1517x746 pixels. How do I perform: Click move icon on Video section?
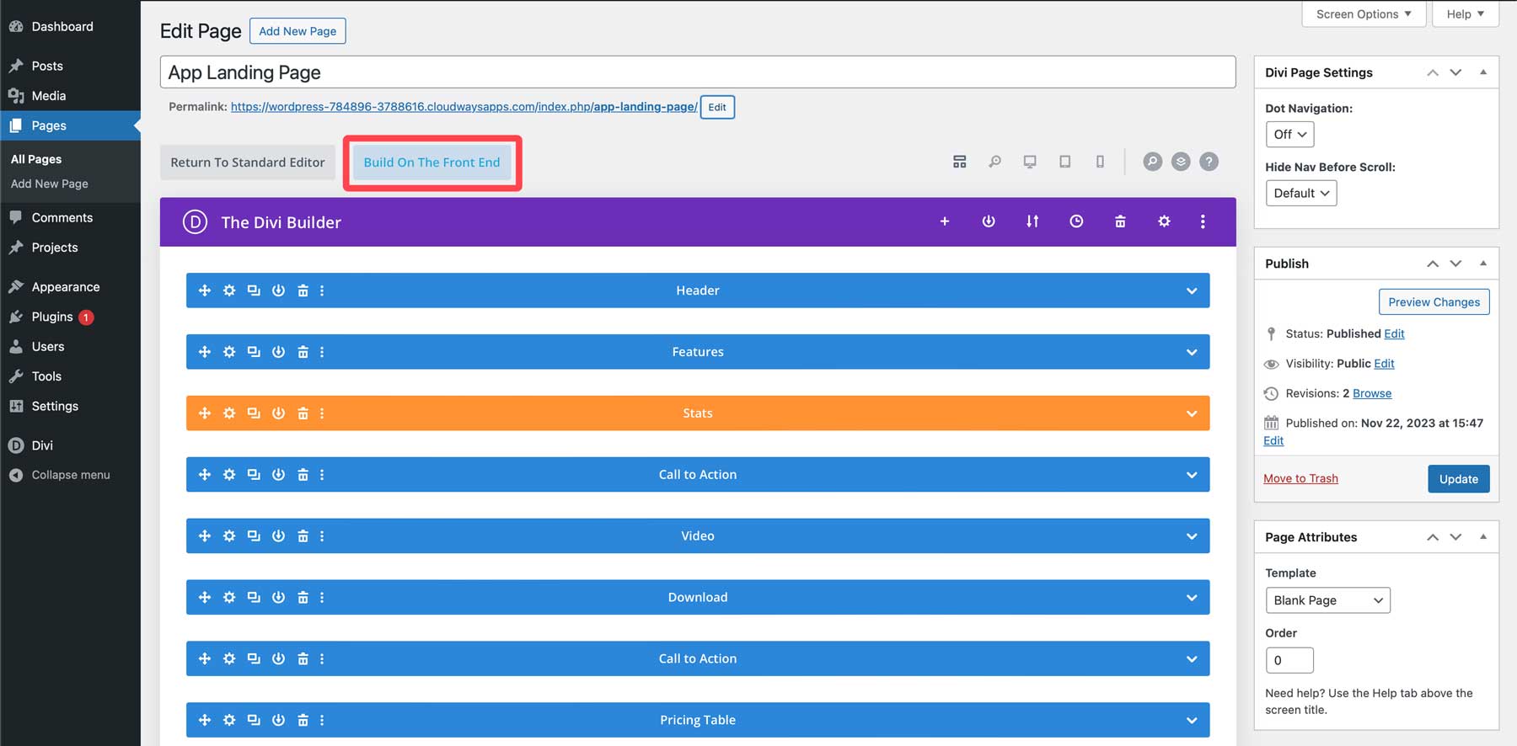pyautogui.click(x=205, y=536)
